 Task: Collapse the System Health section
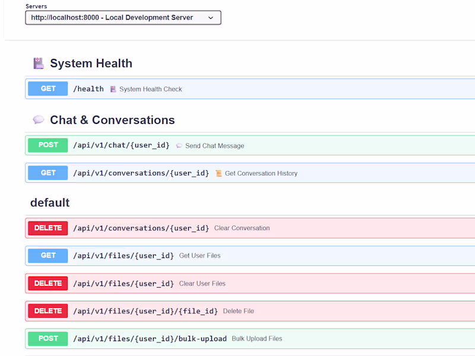(x=91, y=63)
